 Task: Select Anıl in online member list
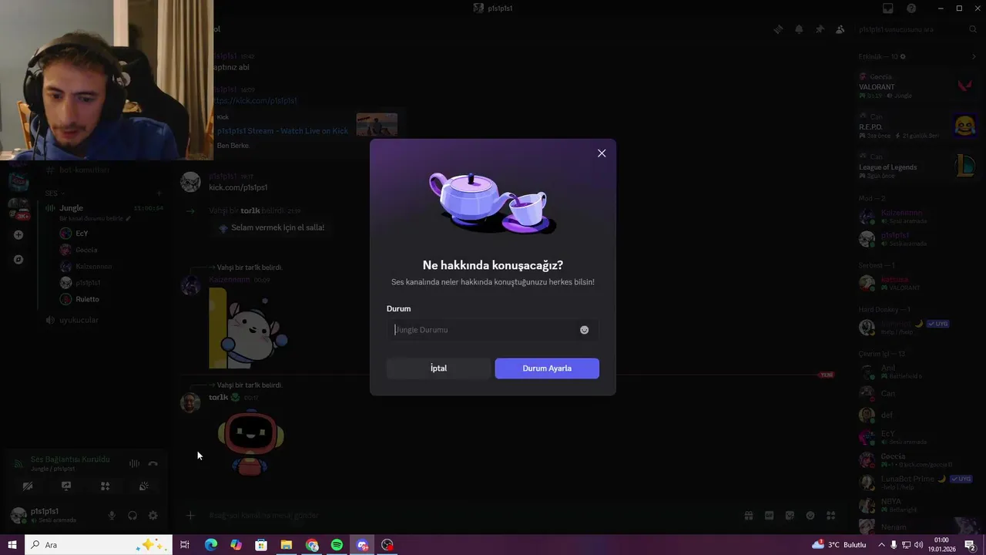(x=917, y=372)
